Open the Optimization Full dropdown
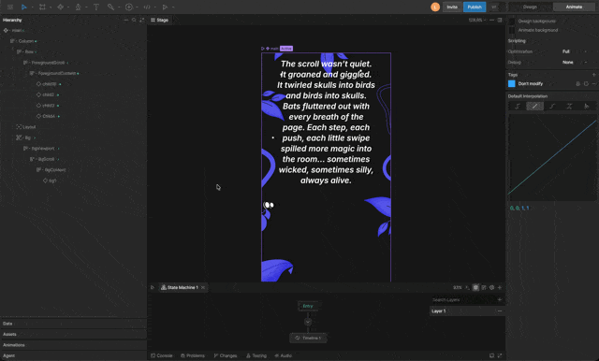599x361 pixels. click(x=574, y=51)
